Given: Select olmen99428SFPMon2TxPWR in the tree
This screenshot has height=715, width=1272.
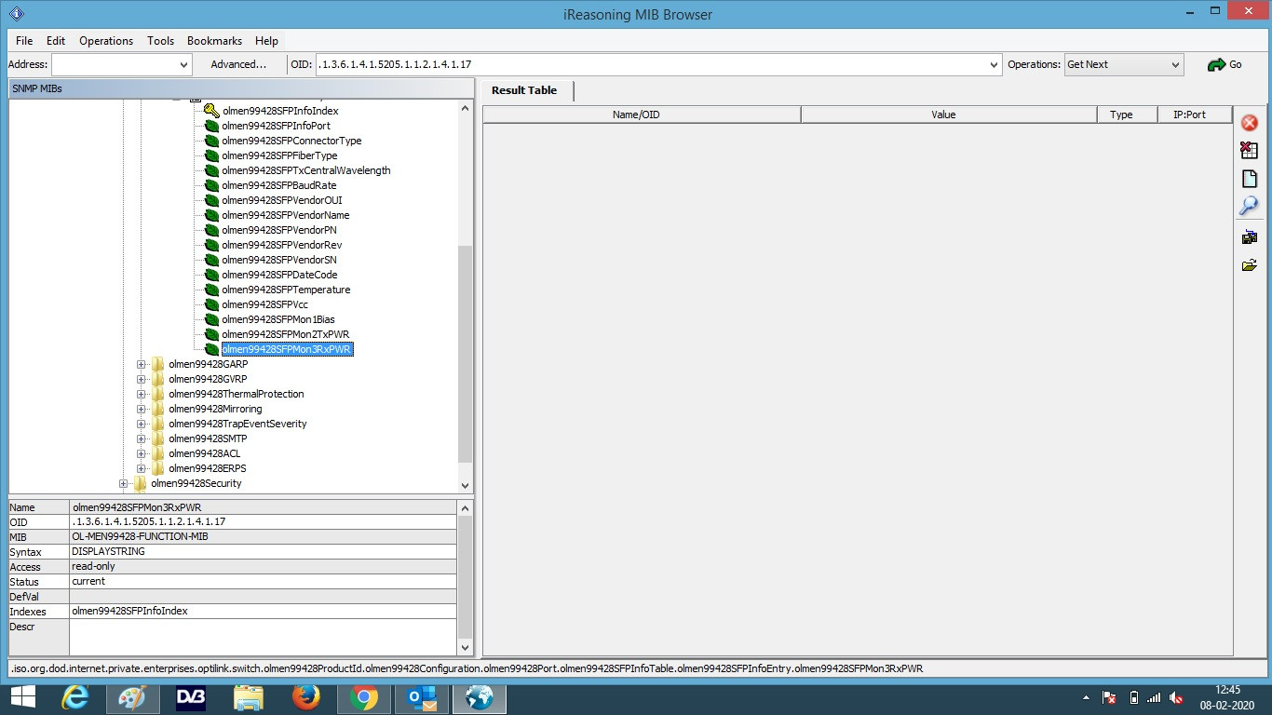Looking at the screenshot, I should (x=286, y=334).
